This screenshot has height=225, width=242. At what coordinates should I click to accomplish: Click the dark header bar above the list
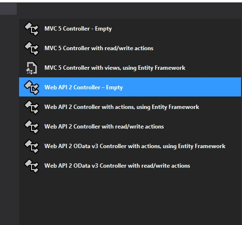coord(129,11)
